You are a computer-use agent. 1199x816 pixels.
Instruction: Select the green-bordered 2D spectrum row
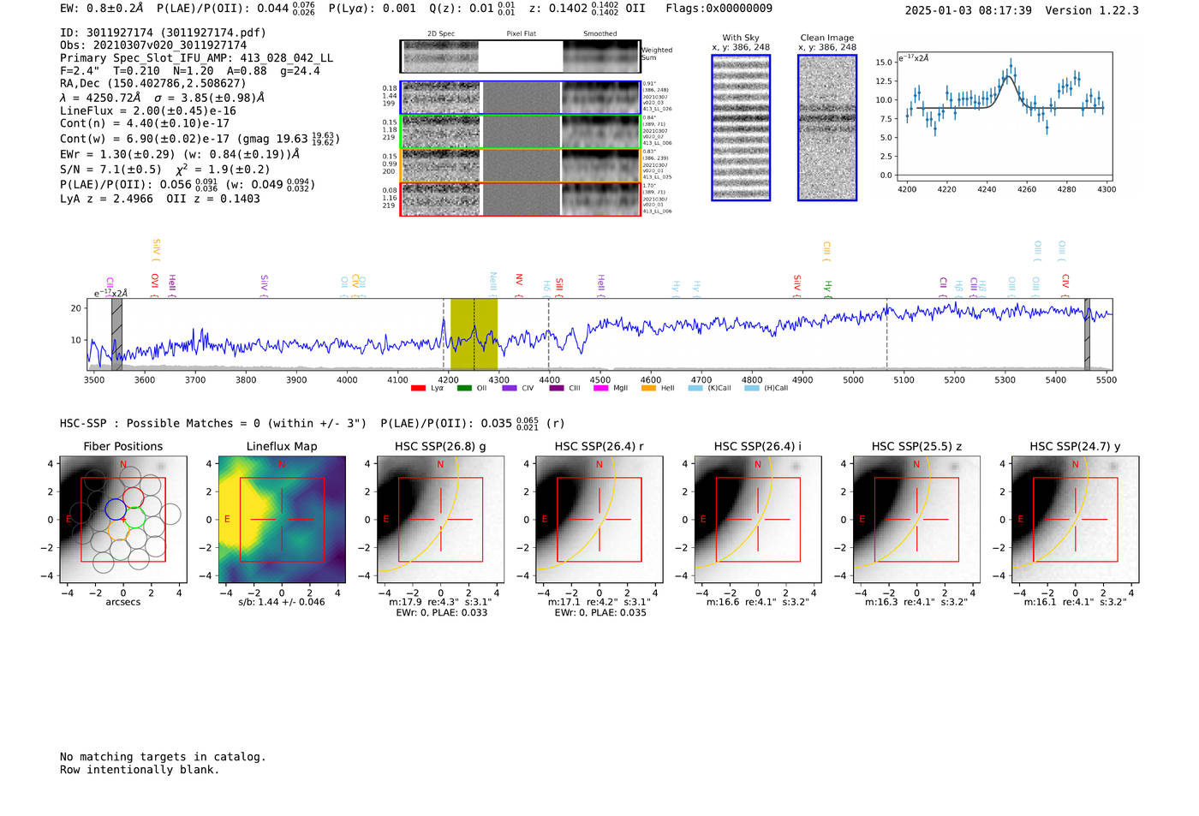click(x=520, y=132)
